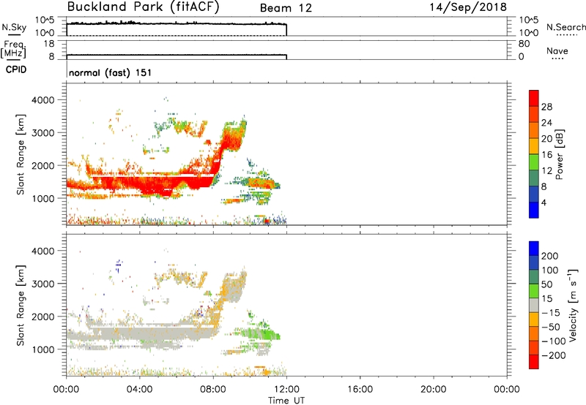
Task: Click the 2000 tick on velocity panel
Action: 43,317
